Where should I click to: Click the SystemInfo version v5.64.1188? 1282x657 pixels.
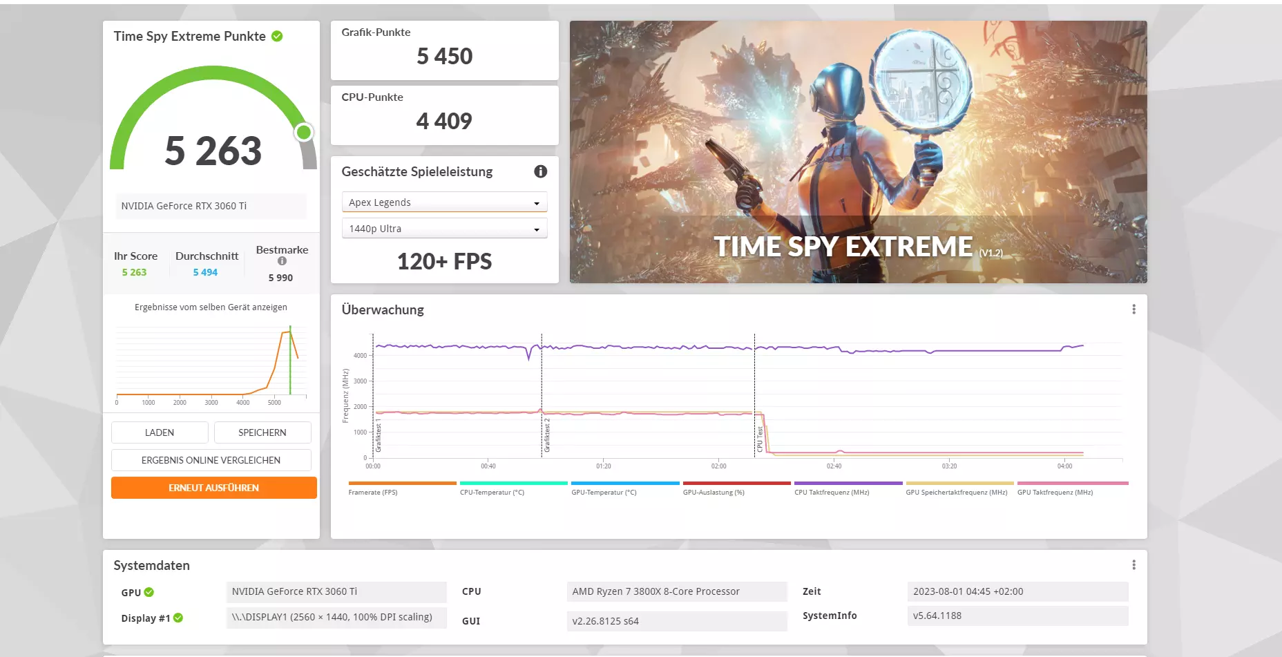1017,616
